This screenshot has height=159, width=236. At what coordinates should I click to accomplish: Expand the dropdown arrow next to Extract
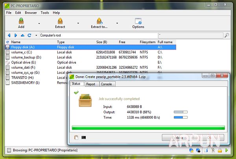pos(78,24)
